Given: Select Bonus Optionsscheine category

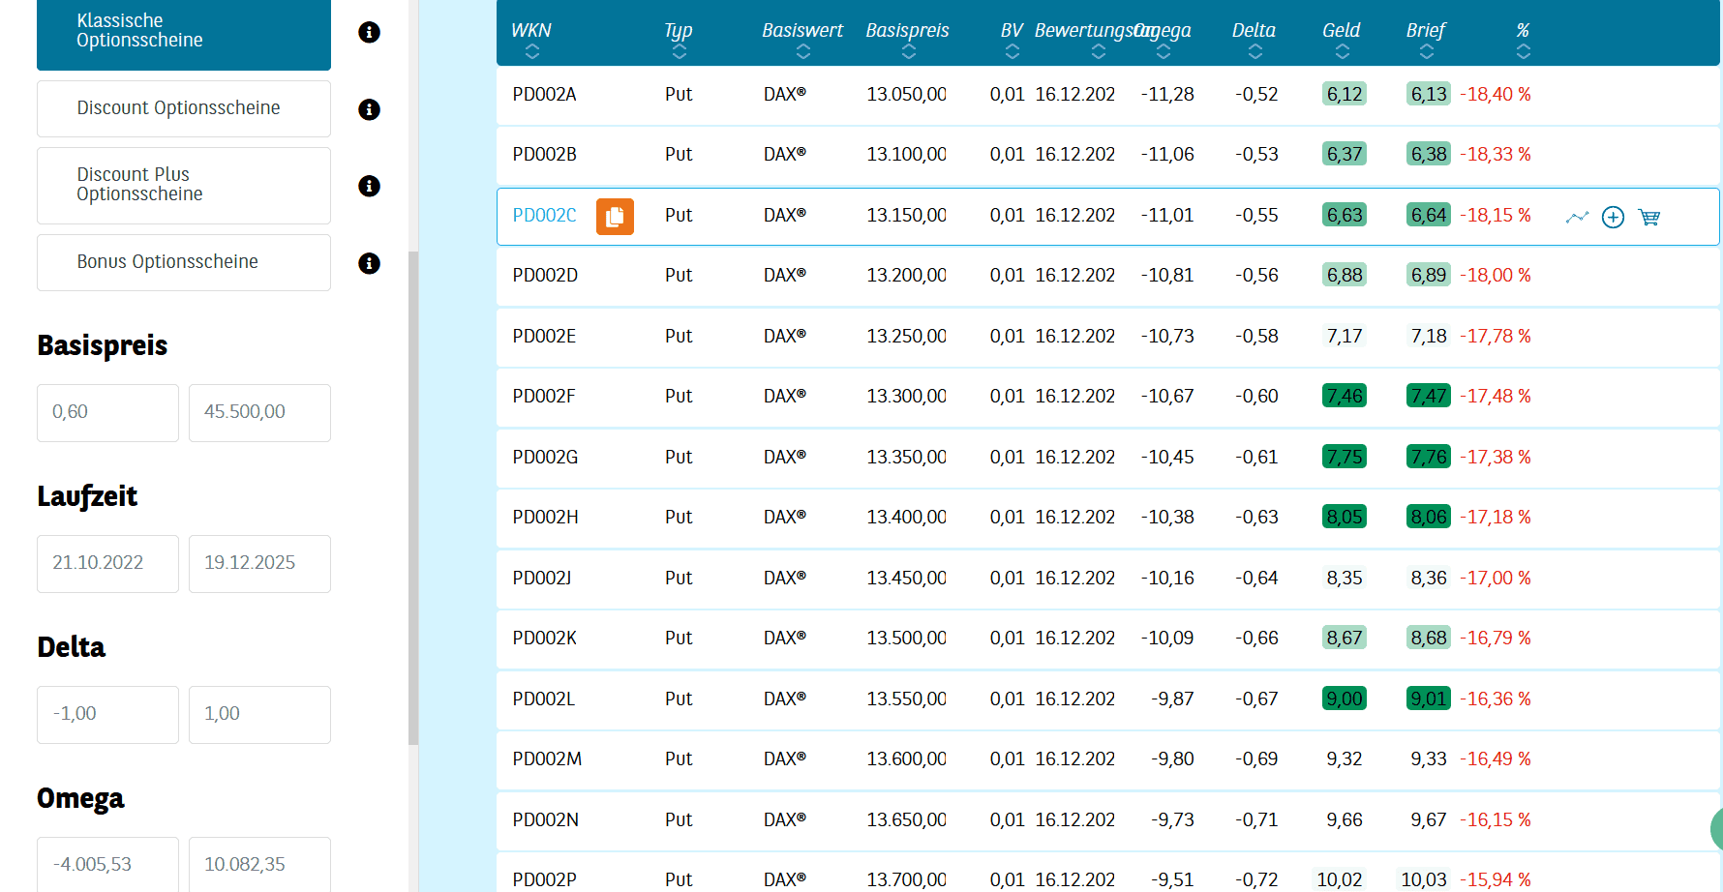Looking at the screenshot, I should (184, 262).
